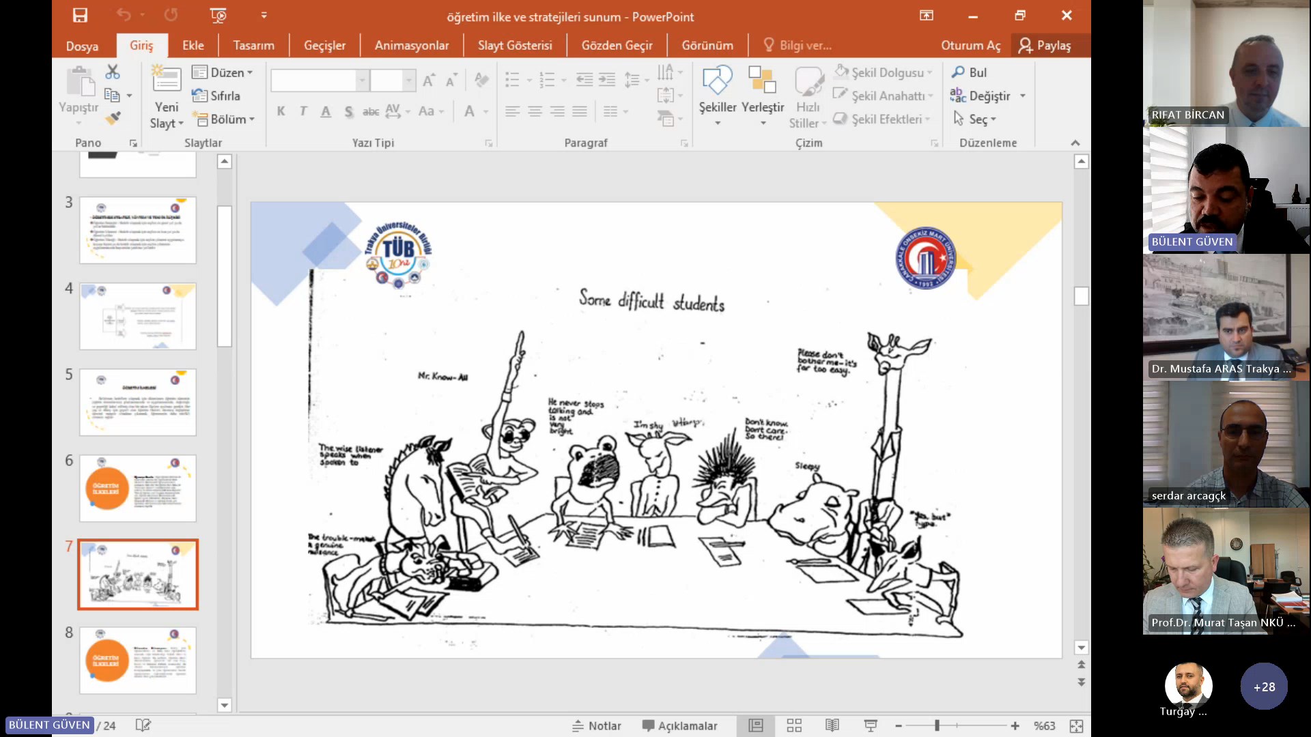Click the decrease font size icon
Image resolution: width=1311 pixels, height=737 pixels.
click(451, 81)
